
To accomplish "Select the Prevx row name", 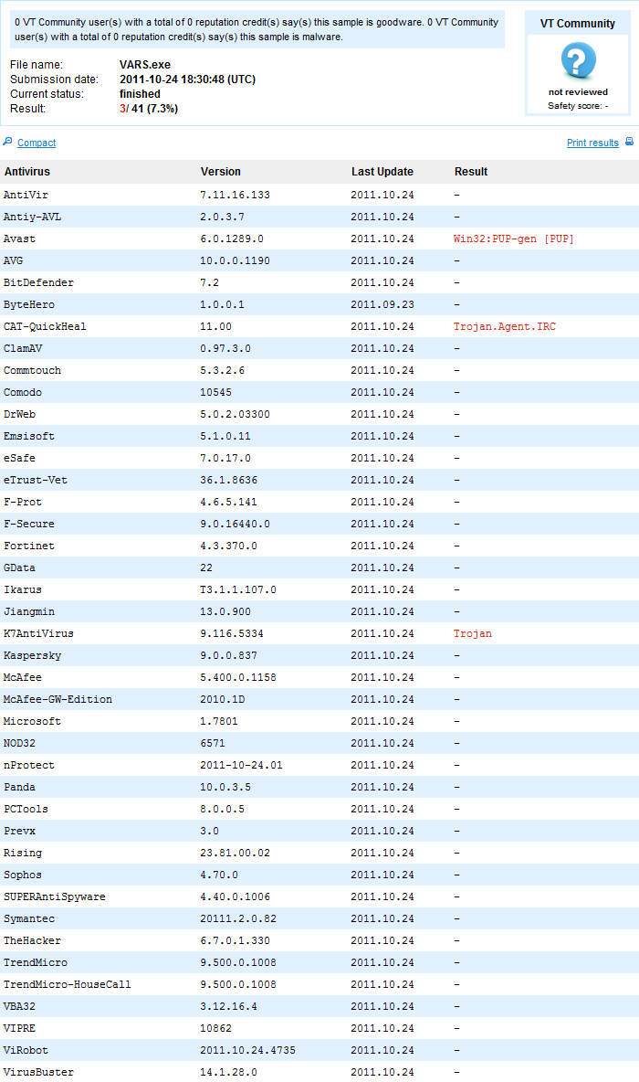I will pyautogui.click(x=19, y=832).
